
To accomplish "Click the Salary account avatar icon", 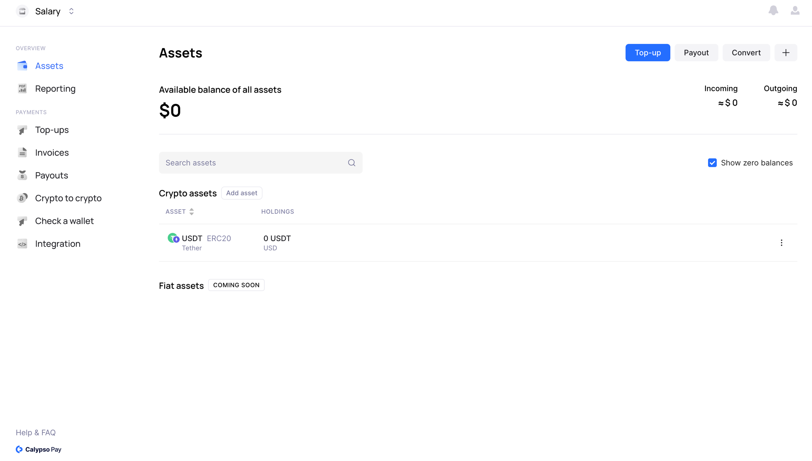I will (x=22, y=11).
